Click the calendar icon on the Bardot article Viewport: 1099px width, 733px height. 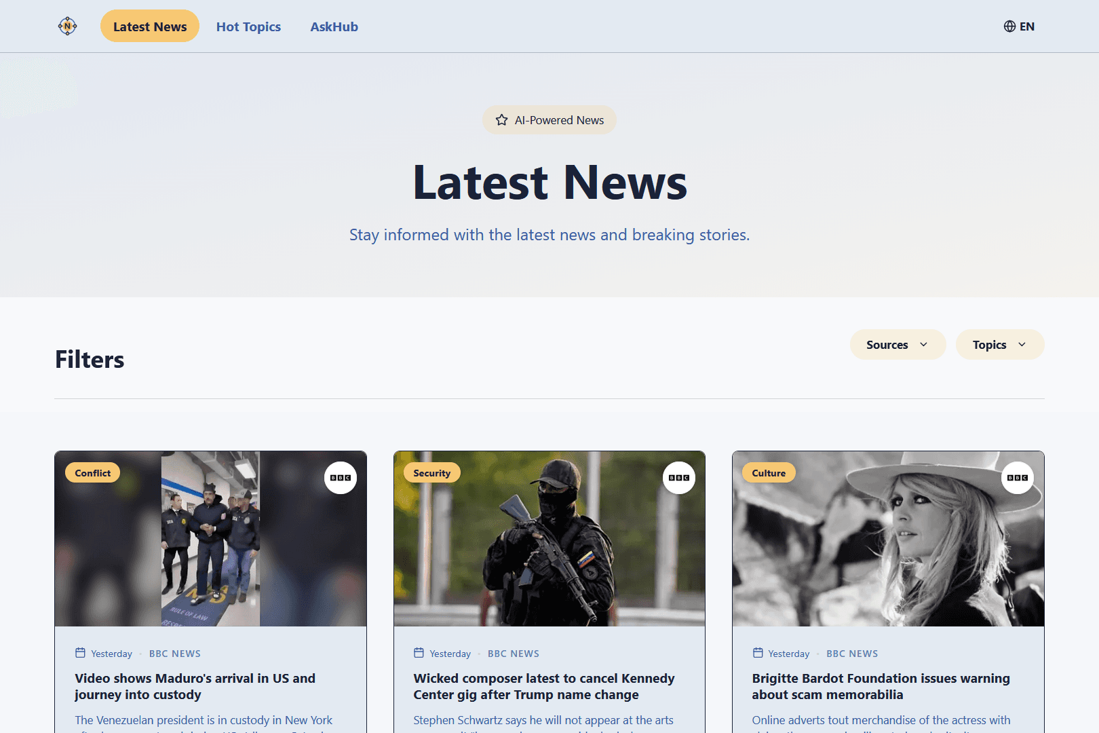click(x=758, y=653)
